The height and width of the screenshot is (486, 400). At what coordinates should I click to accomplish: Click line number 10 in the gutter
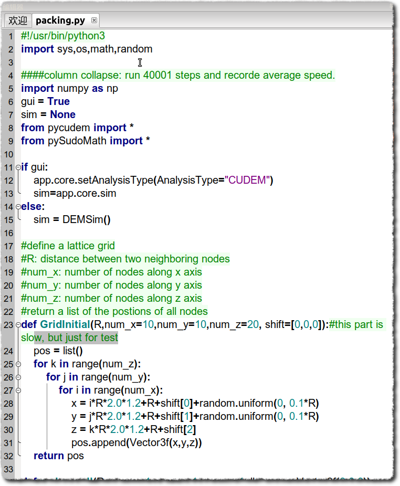(8, 154)
